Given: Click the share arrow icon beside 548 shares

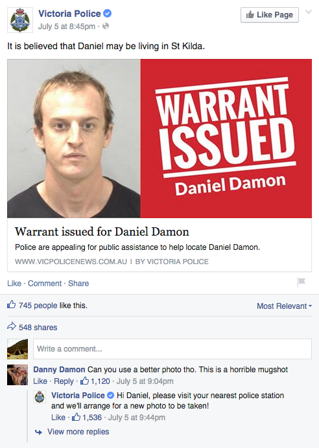Looking at the screenshot, I should pyautogui.click(x=12, y=326).
